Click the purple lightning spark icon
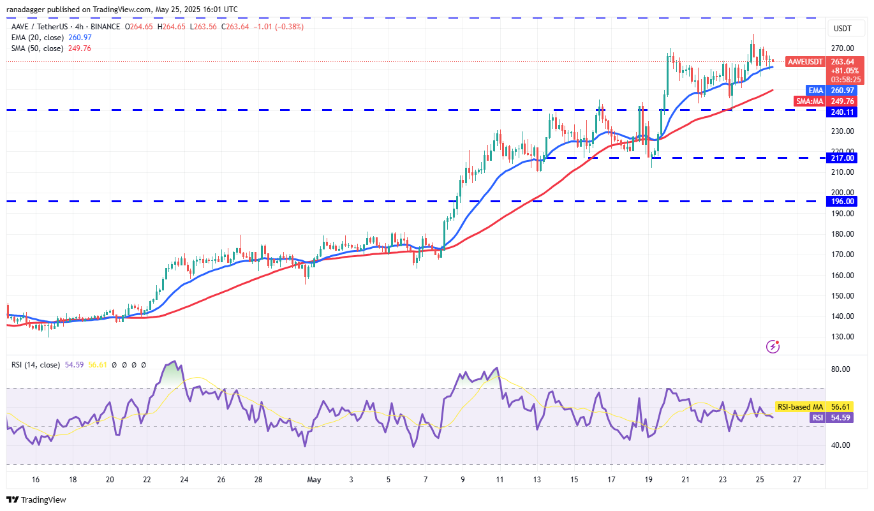This screenshot has width=874, height=511. (x=774, y=348)
